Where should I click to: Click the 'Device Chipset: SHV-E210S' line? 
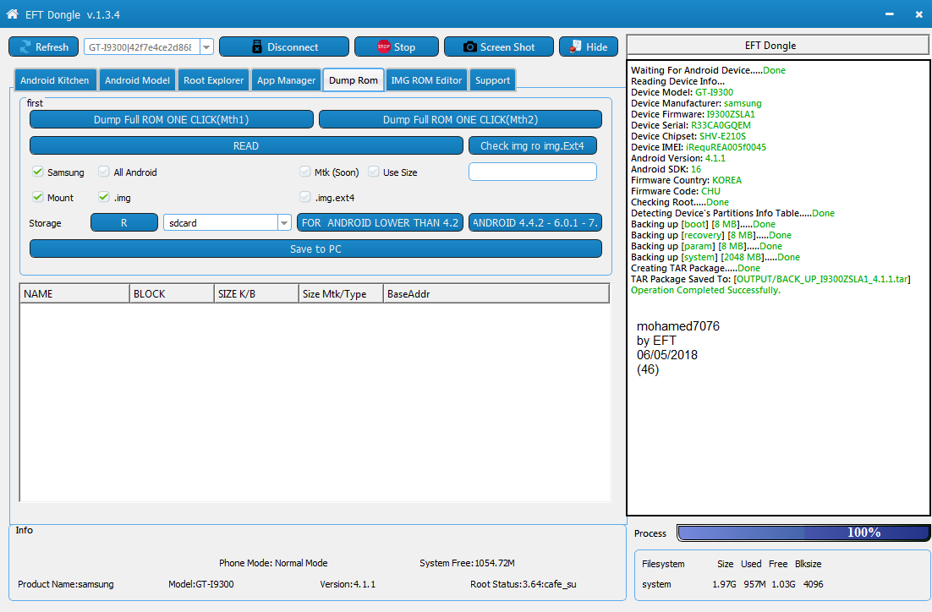pyautogui.click(x=688, y=136)
